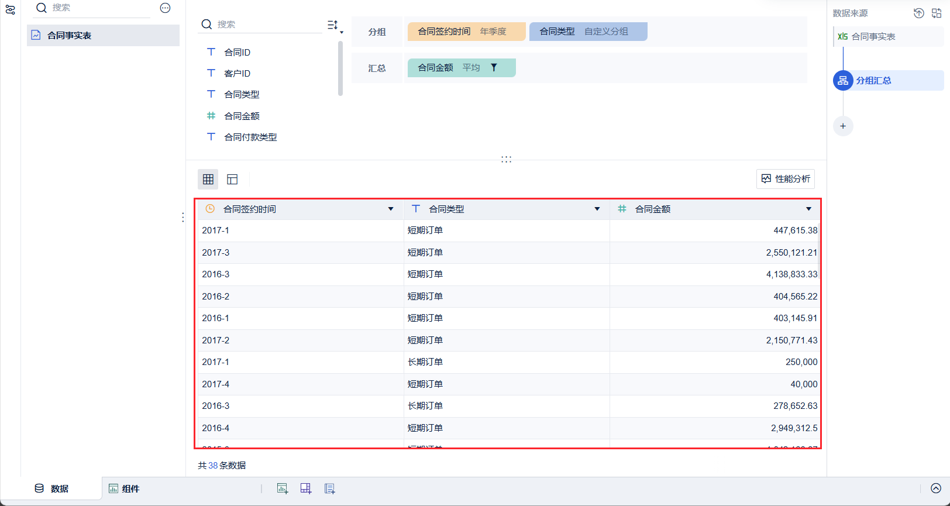Select the cell 2016-2
Screen dimensions: 950x506
pos(301,297)
